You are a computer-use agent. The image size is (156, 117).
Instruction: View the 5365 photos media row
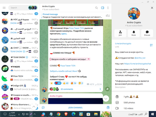pyautogui.click(x=134, y=103)
